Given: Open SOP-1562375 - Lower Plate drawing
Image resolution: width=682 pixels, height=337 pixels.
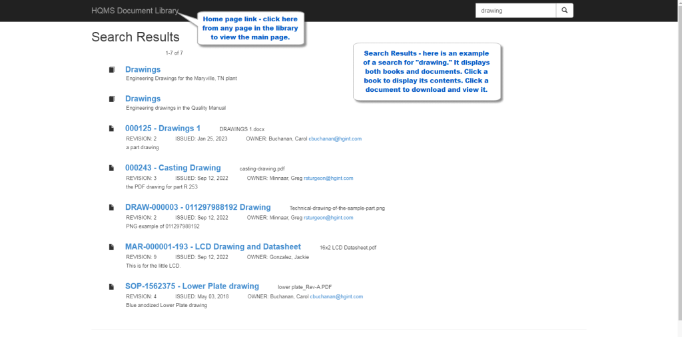Looking at the screenshot, I should click(192, 286).
